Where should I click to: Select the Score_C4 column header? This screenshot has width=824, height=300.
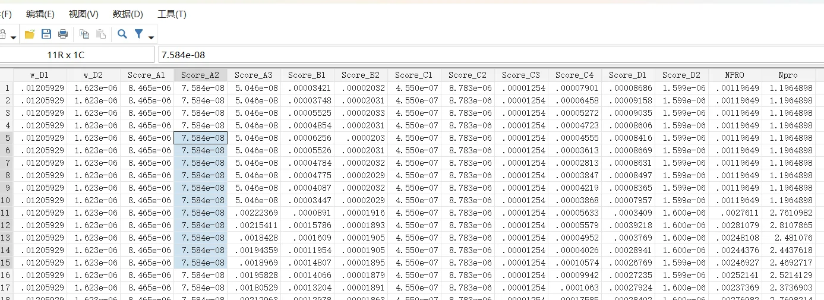click(x=574, y=75)
